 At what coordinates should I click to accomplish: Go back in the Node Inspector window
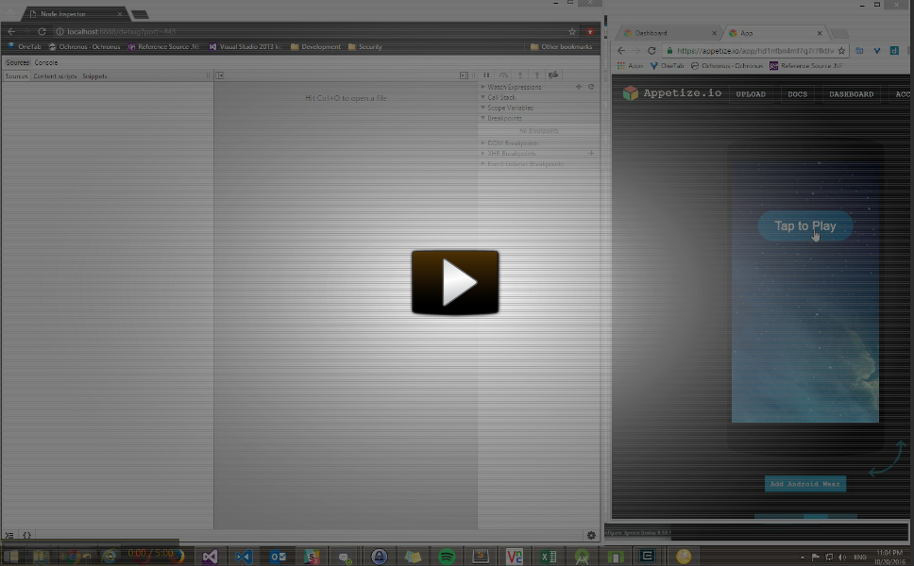pos(11,31)
